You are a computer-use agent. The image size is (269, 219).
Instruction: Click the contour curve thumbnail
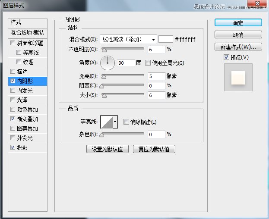coord(107,122)
